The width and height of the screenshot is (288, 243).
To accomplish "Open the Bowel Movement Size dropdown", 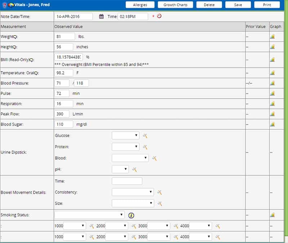I will (133, 203).
